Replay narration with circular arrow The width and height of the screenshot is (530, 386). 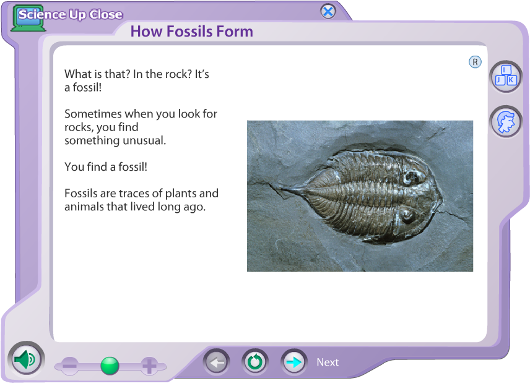[255, 362]
